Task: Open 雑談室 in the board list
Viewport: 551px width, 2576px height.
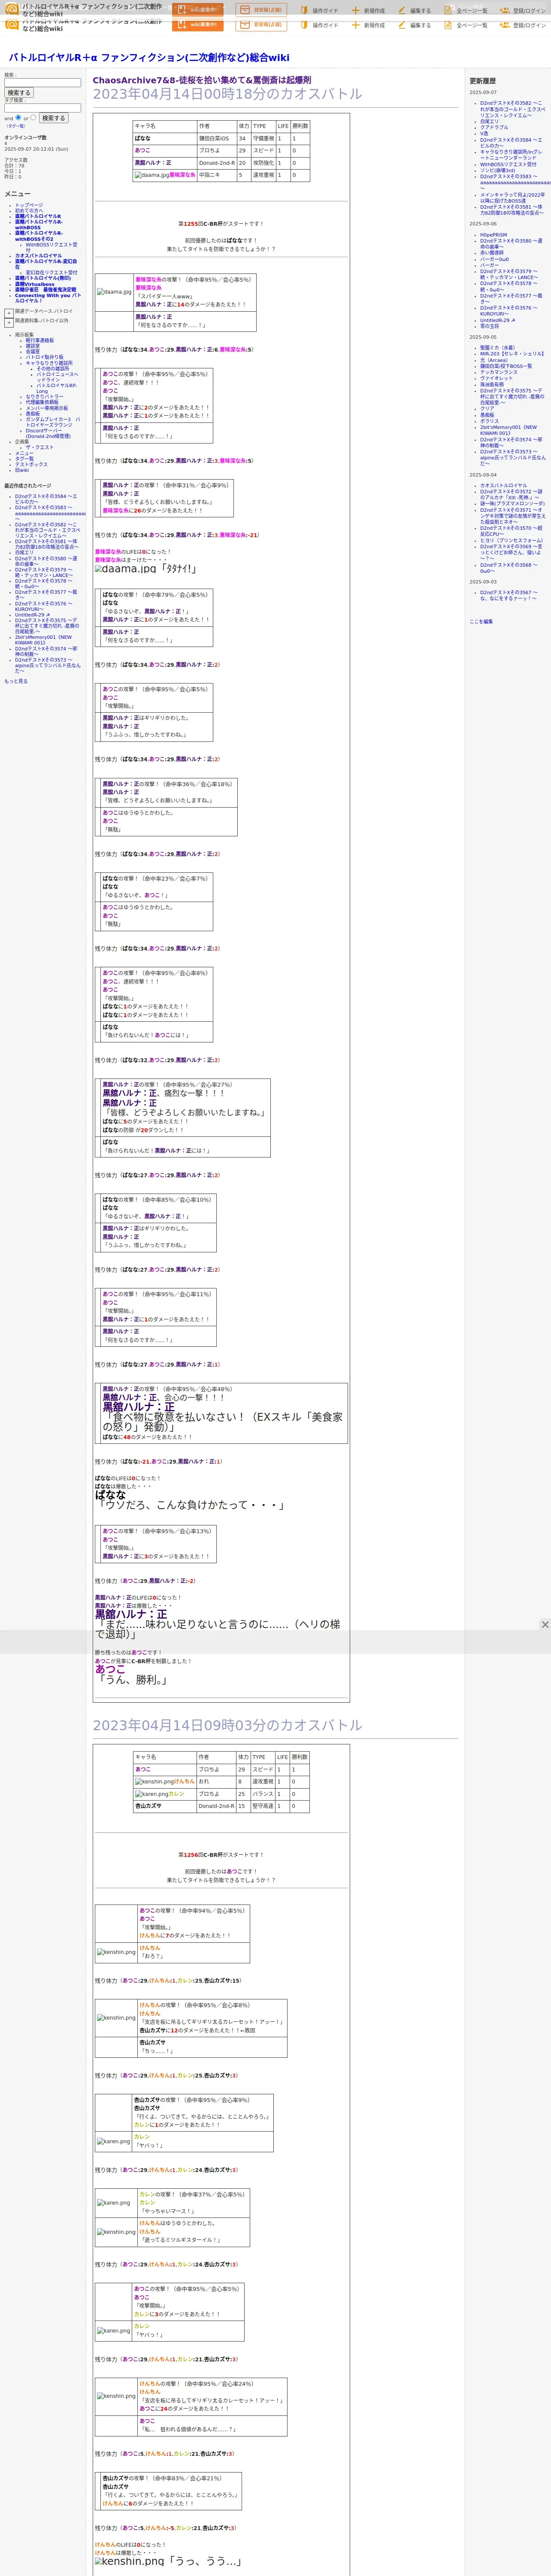Action: click(x=33, y=346)
